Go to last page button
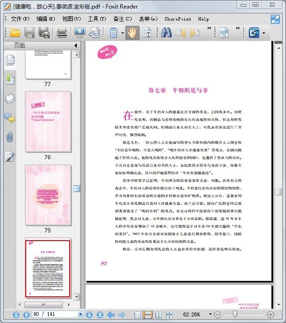 tap(100, 314)
